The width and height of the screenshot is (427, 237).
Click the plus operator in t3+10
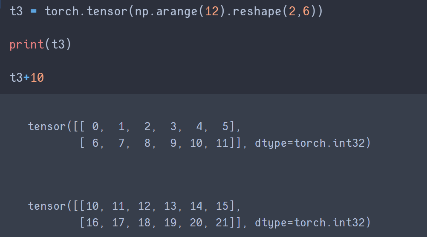click(27, 78)
